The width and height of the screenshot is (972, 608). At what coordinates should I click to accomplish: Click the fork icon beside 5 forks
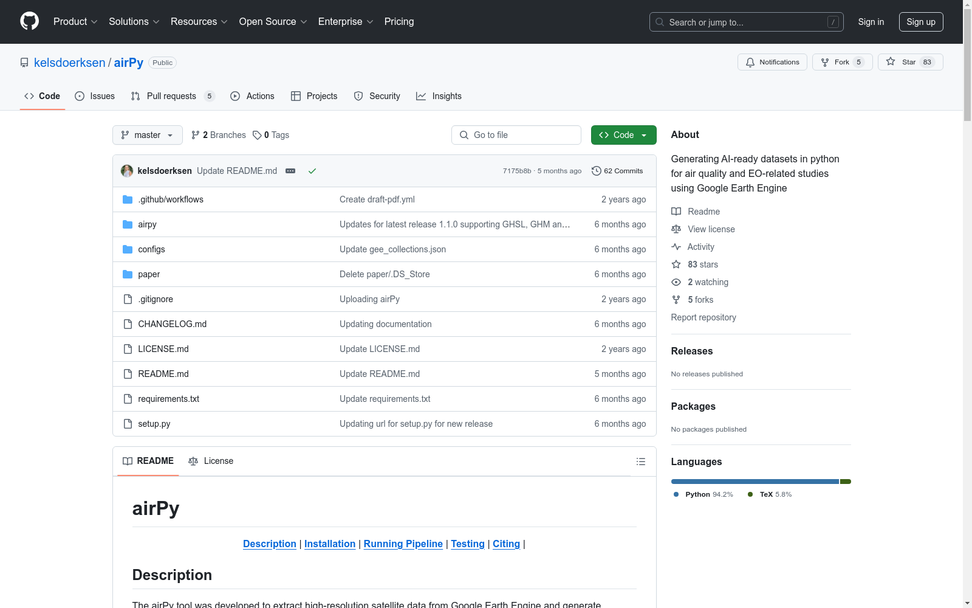(676, 300)
